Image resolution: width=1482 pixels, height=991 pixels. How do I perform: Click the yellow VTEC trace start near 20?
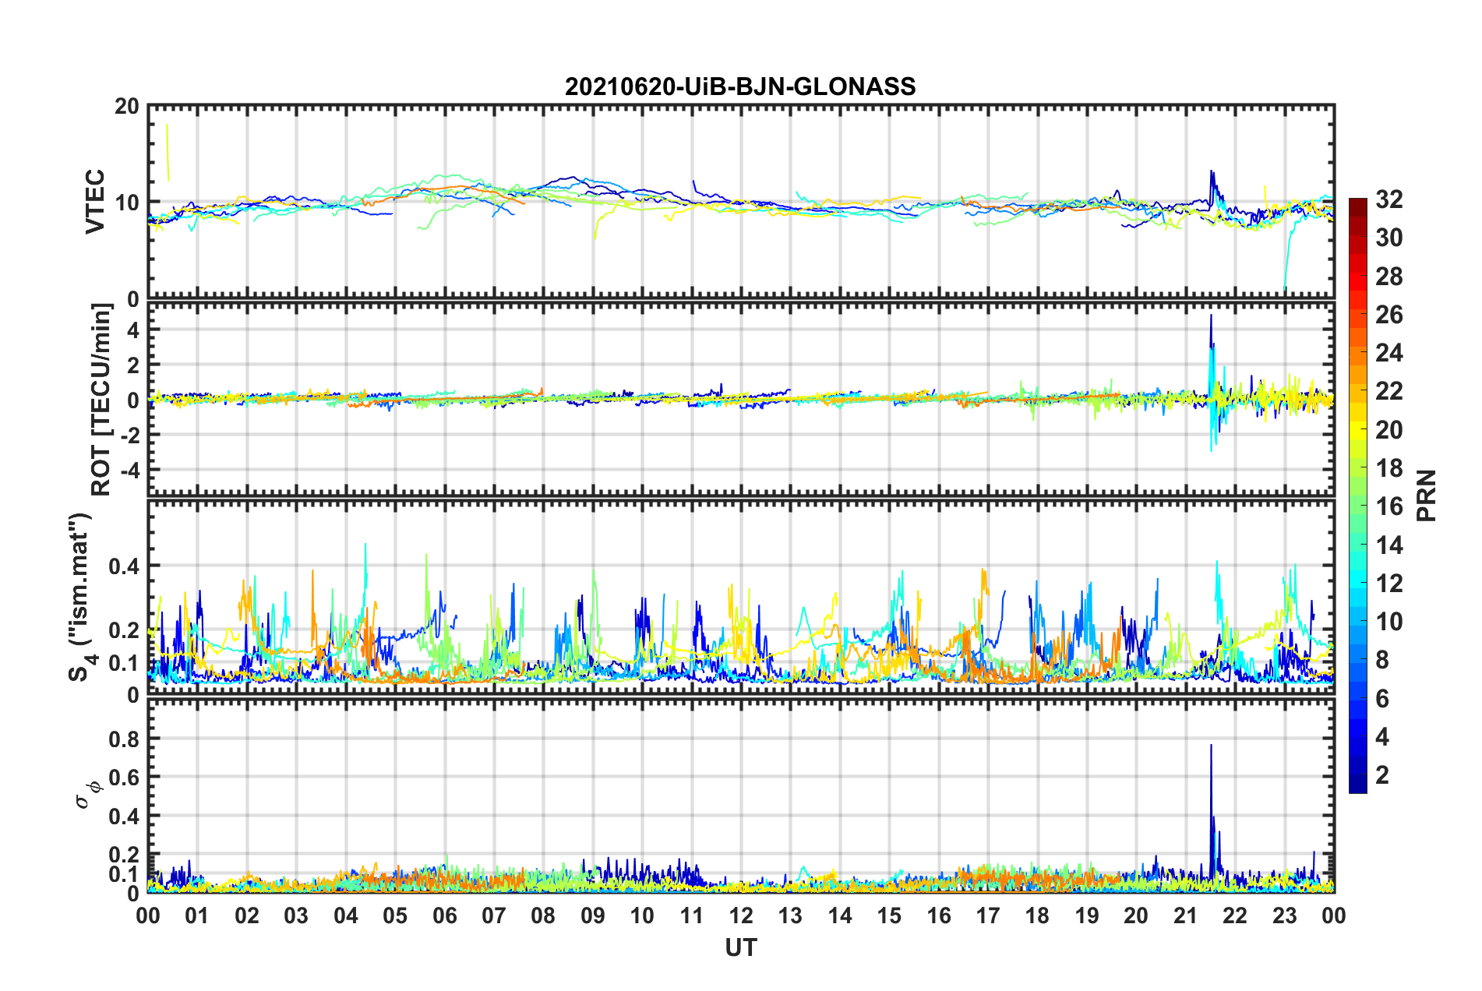pyautogui.click(x=167, y=125)
